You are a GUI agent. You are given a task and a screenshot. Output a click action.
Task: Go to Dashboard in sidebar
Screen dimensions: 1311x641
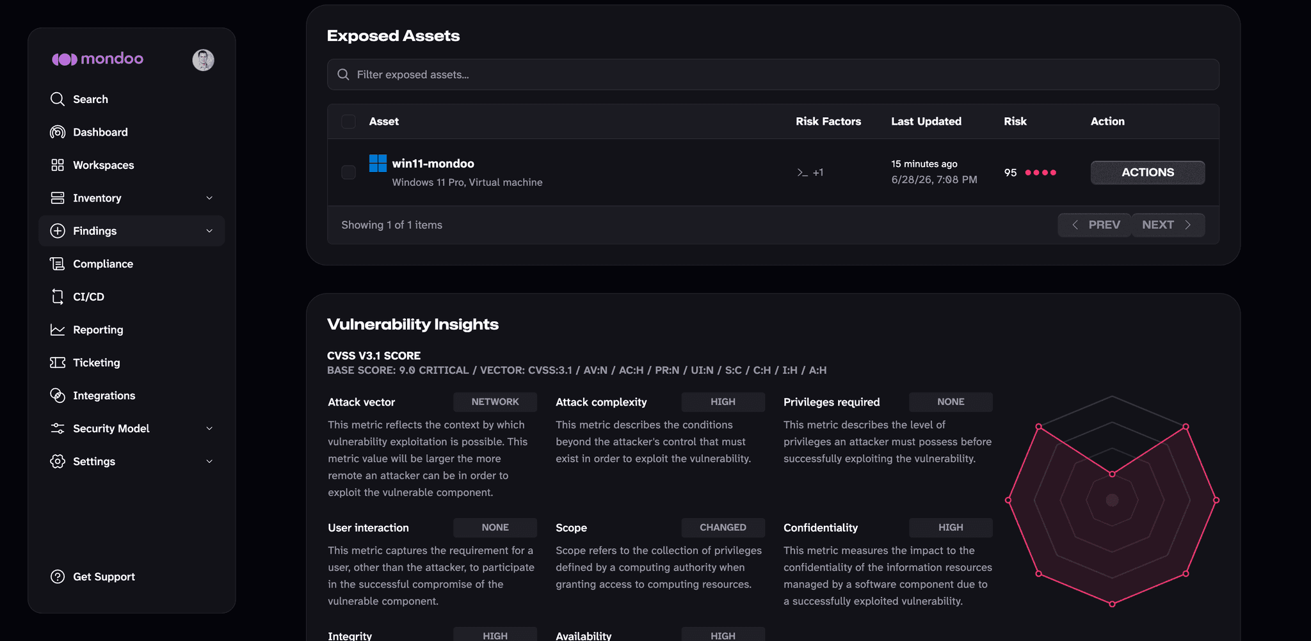coord(132,132)
